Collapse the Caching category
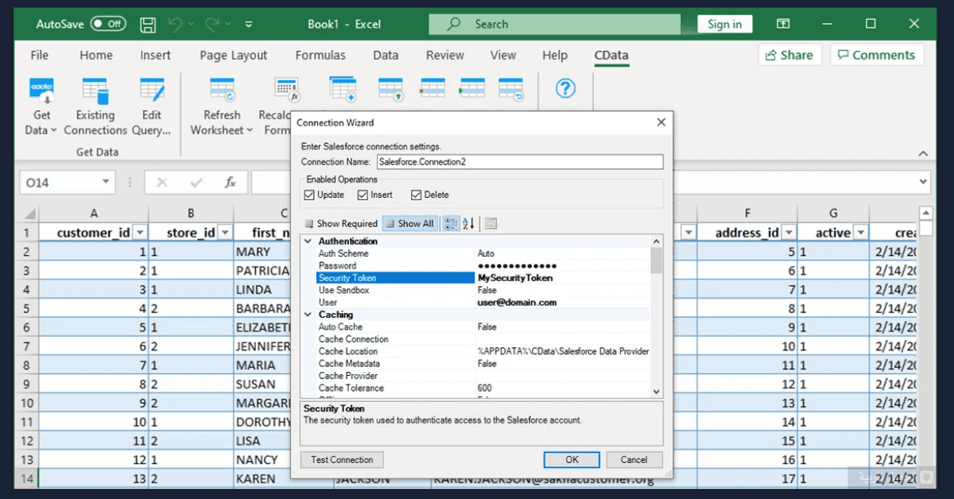 tap(308, 315)
